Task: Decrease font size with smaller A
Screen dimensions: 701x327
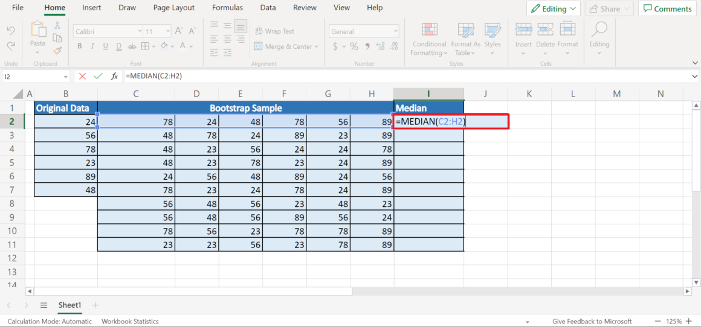Action: (x=193, y=31)
